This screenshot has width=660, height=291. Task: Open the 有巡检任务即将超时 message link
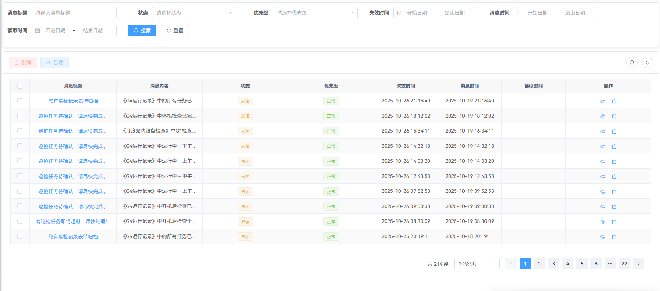(x=72, y=222)
